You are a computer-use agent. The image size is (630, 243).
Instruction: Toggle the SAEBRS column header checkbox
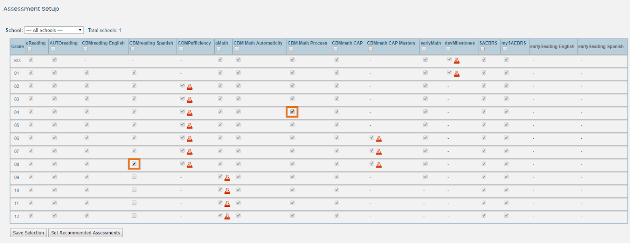coord(483,49)
